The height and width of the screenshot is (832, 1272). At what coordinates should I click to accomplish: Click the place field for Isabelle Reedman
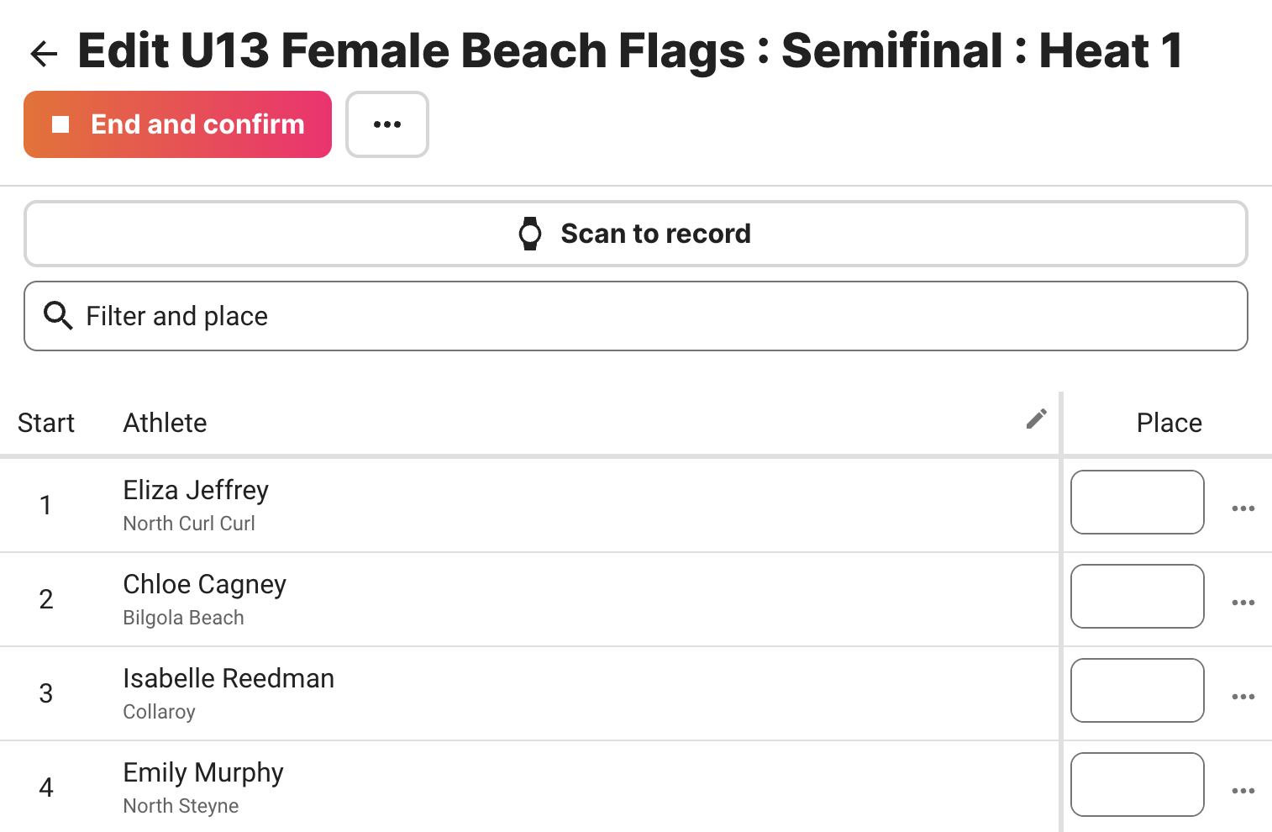tap(1138, 691)
